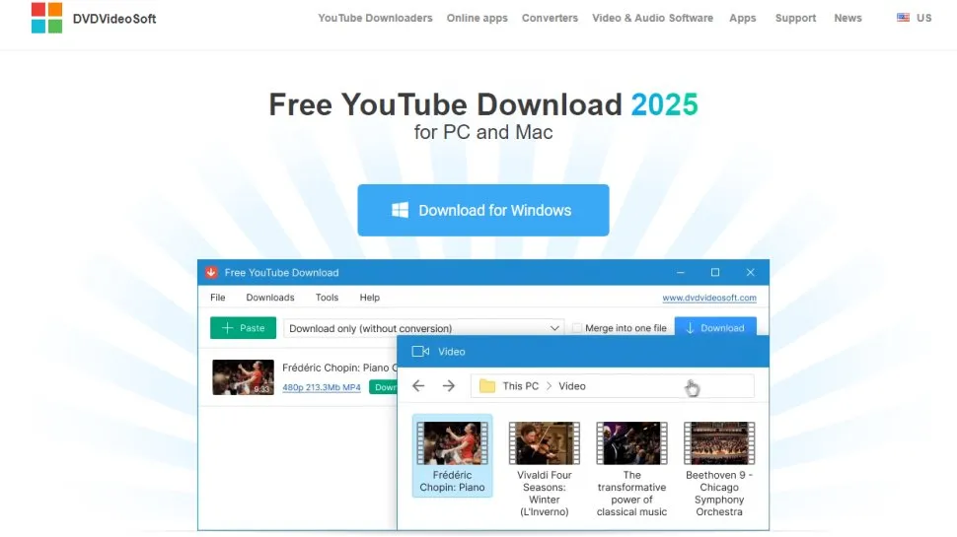
Task: Click This PC in the path bar
Action: point(521,386)
